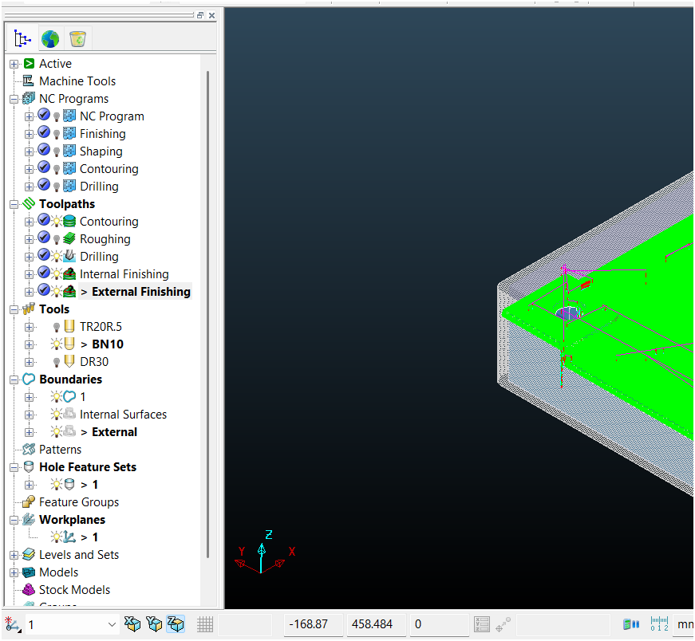695x641 pixels.
Task: Click the Explorer panel vertical scrollbar
Action: [x=207, y=314]
